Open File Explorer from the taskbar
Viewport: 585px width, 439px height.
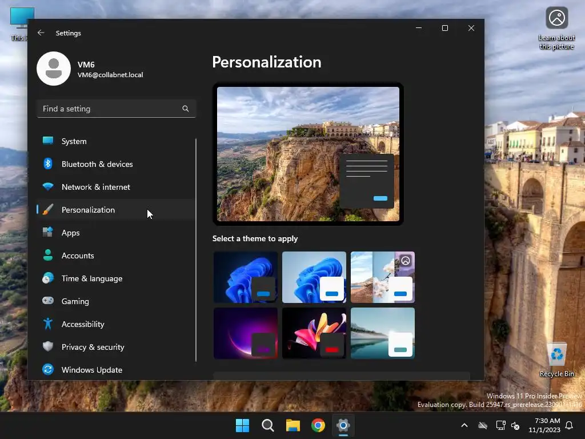pos(293,425)
